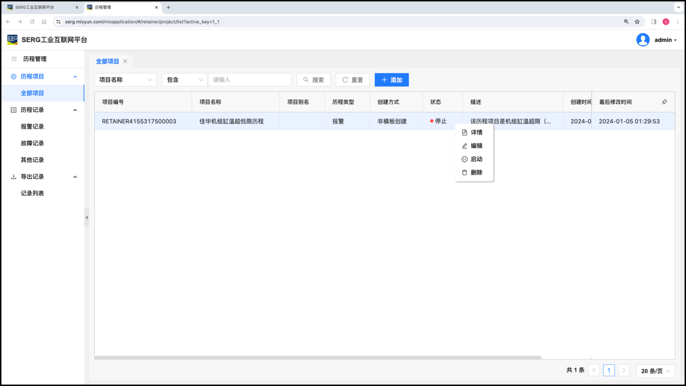686x386 pixels.
Task: Choose 启动 in the context menu
Action: (x=476, y=159)
